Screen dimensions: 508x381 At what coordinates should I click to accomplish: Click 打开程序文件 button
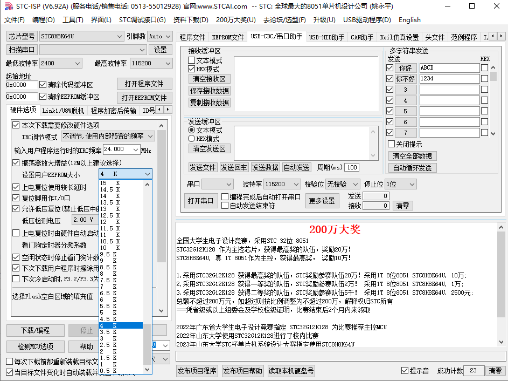point(144,84)
